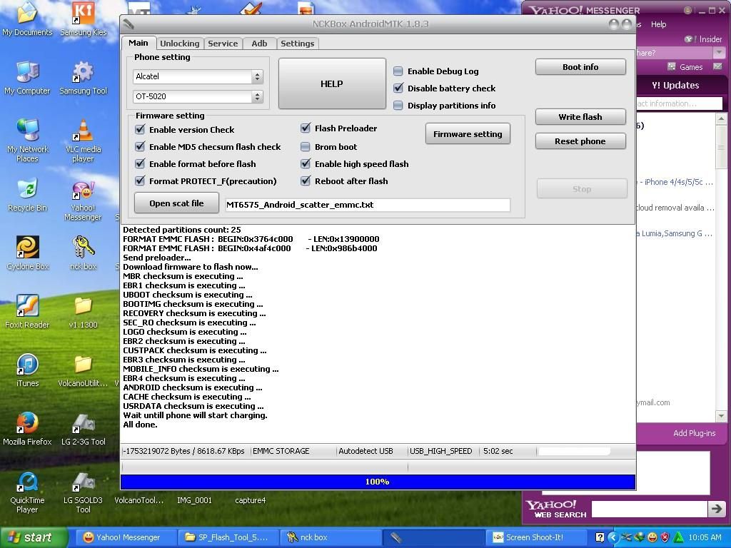Open the Recycle Bin

click(27, 191)
